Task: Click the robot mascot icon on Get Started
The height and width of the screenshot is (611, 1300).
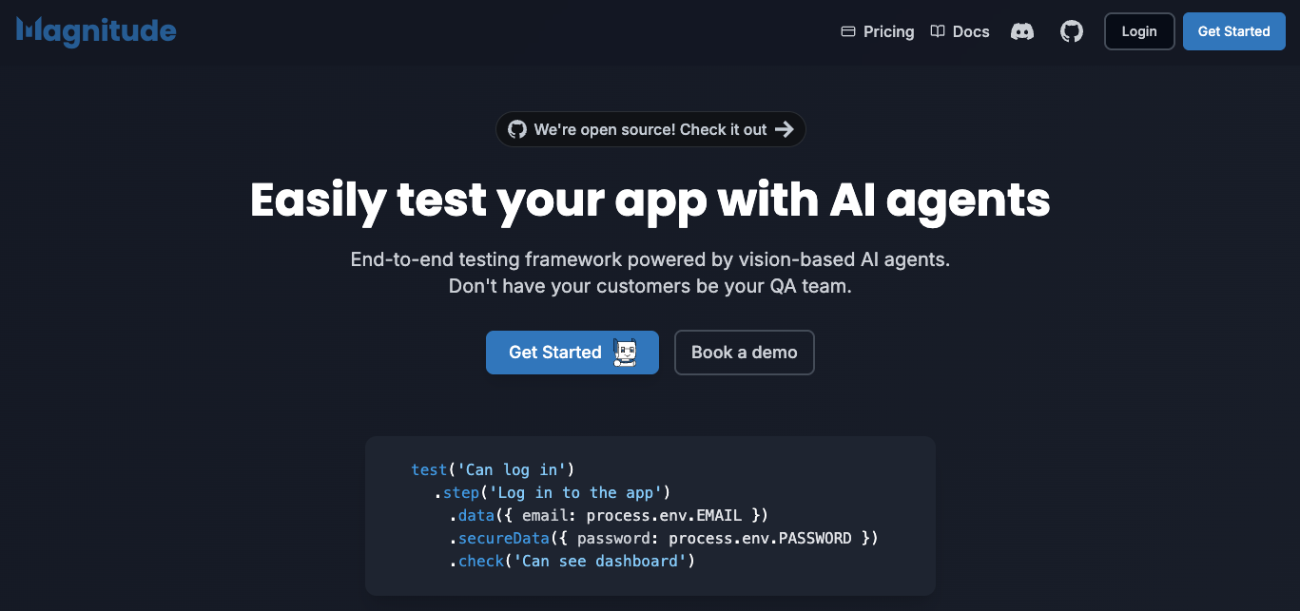Action: tap(625, 353)
